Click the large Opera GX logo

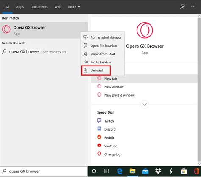click(x=145, y=30)
